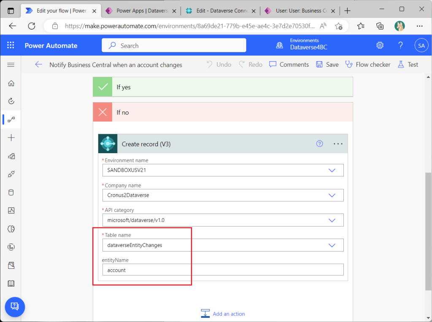Screen dimensions: 432x322
Task: Switch to User: Business Central tab
Action: tap(300, 11)
